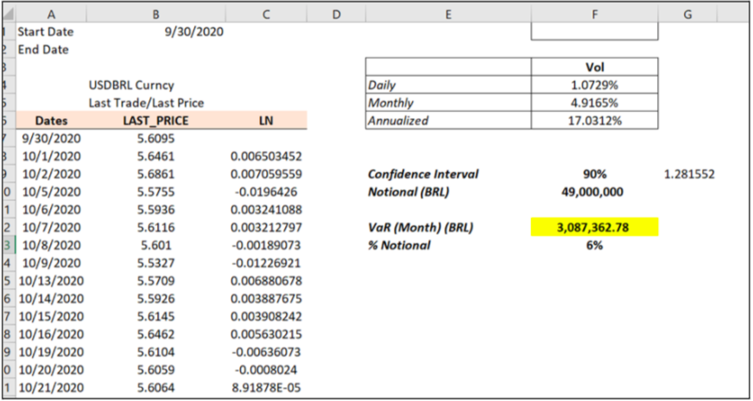This screenshot has height=401, width=753.
Task: Click date cell 10/1/2020
Action: (x=52, y=156)
